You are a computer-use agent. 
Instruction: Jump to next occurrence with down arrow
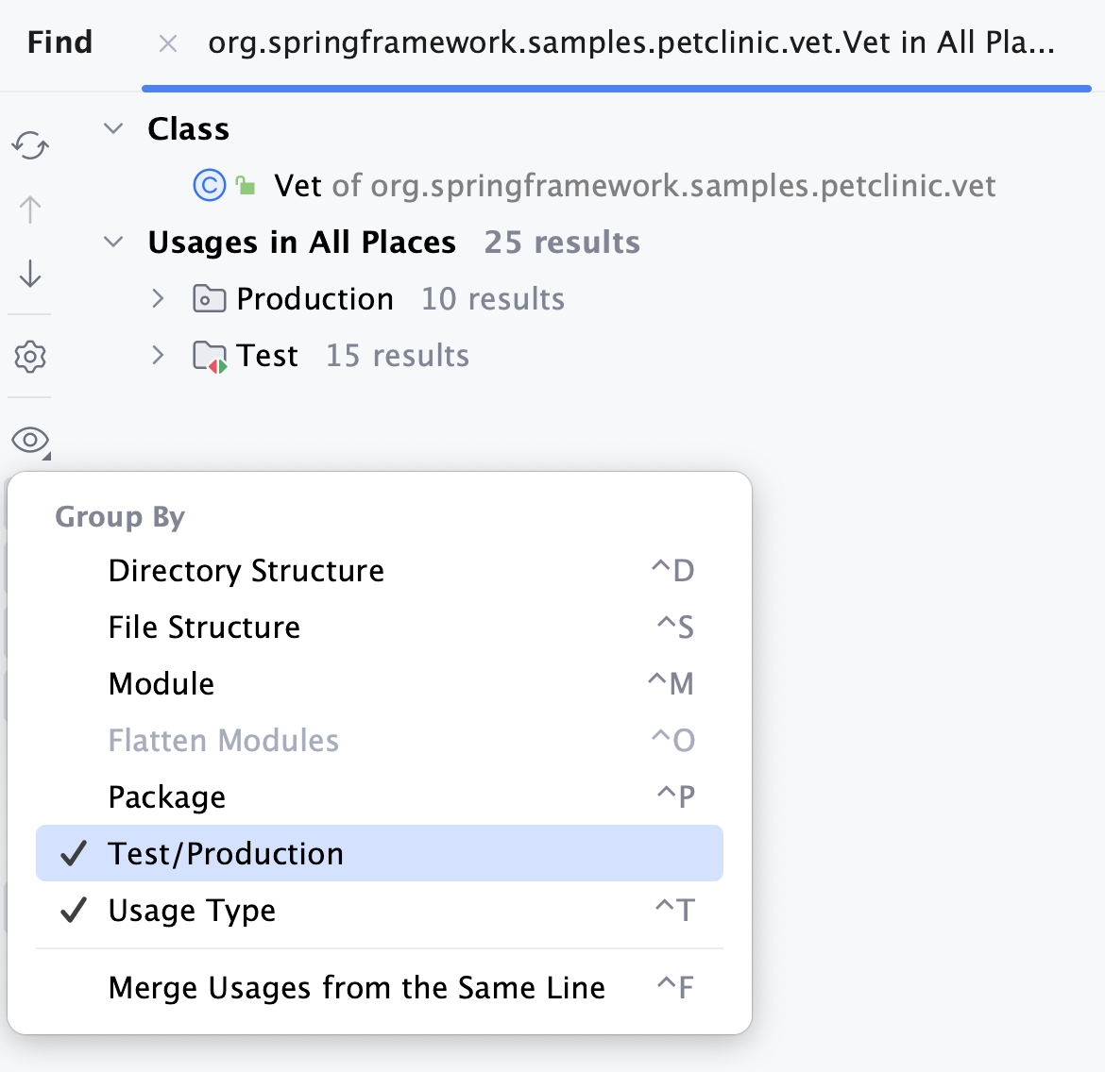[29, 275]
